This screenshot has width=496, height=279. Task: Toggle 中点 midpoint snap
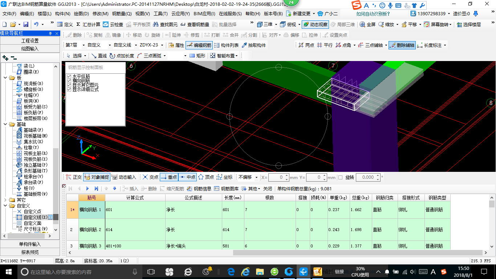187,177
